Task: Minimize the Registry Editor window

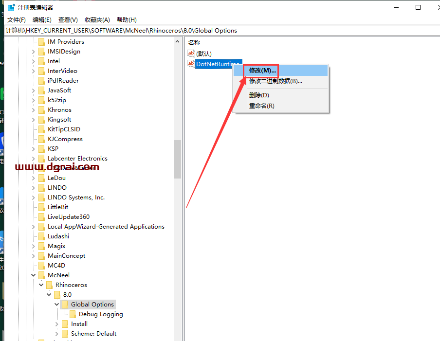Action: pyautogui.click(x=396, y=8)
